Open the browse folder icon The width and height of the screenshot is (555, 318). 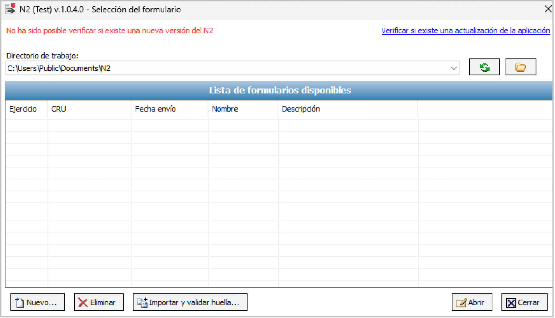(x=520, y=67)
